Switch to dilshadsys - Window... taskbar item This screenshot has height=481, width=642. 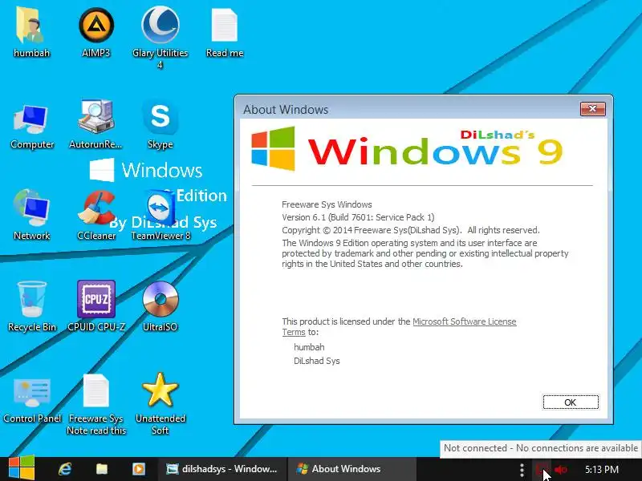pyautogui.click(x=222, y=469)
